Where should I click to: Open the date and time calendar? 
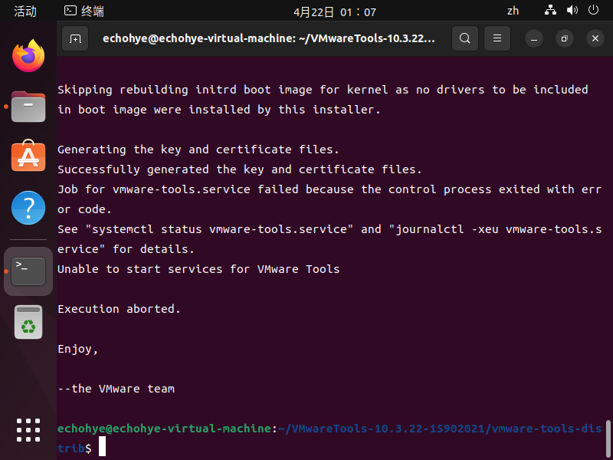(x=335, y=12)
